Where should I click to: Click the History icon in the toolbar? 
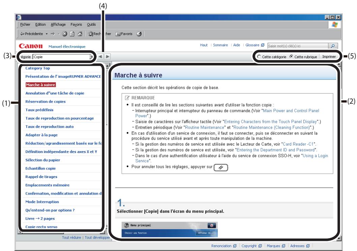point(139,33)
